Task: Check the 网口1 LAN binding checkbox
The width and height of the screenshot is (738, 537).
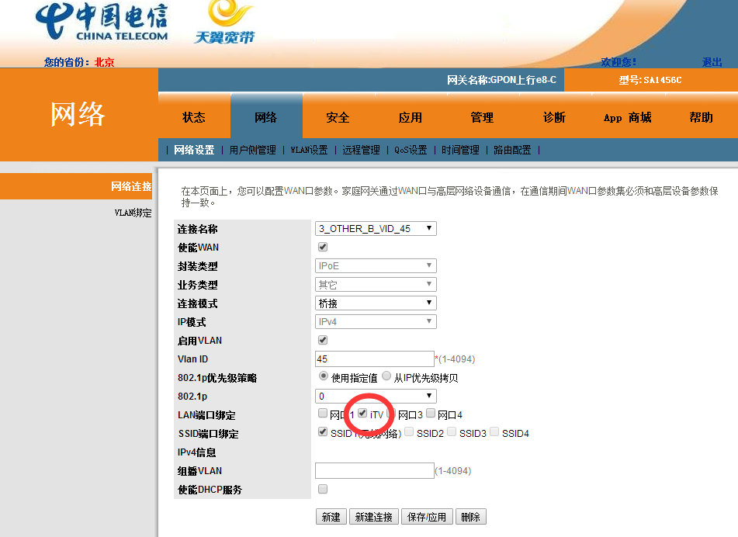Action: pos(323,413)
